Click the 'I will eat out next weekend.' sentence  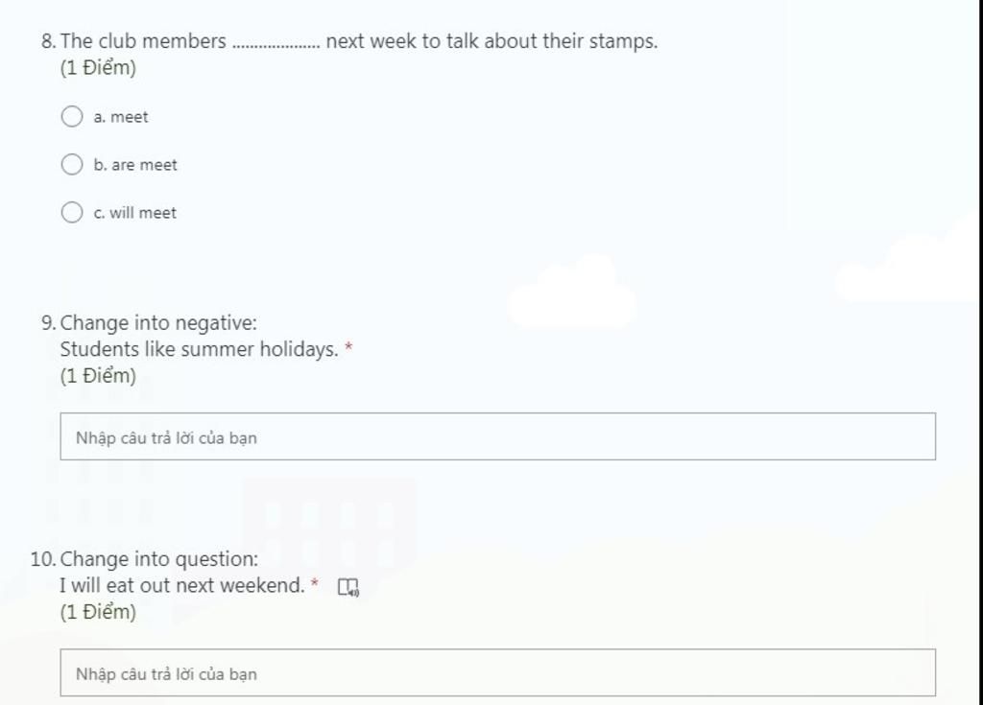182,585
